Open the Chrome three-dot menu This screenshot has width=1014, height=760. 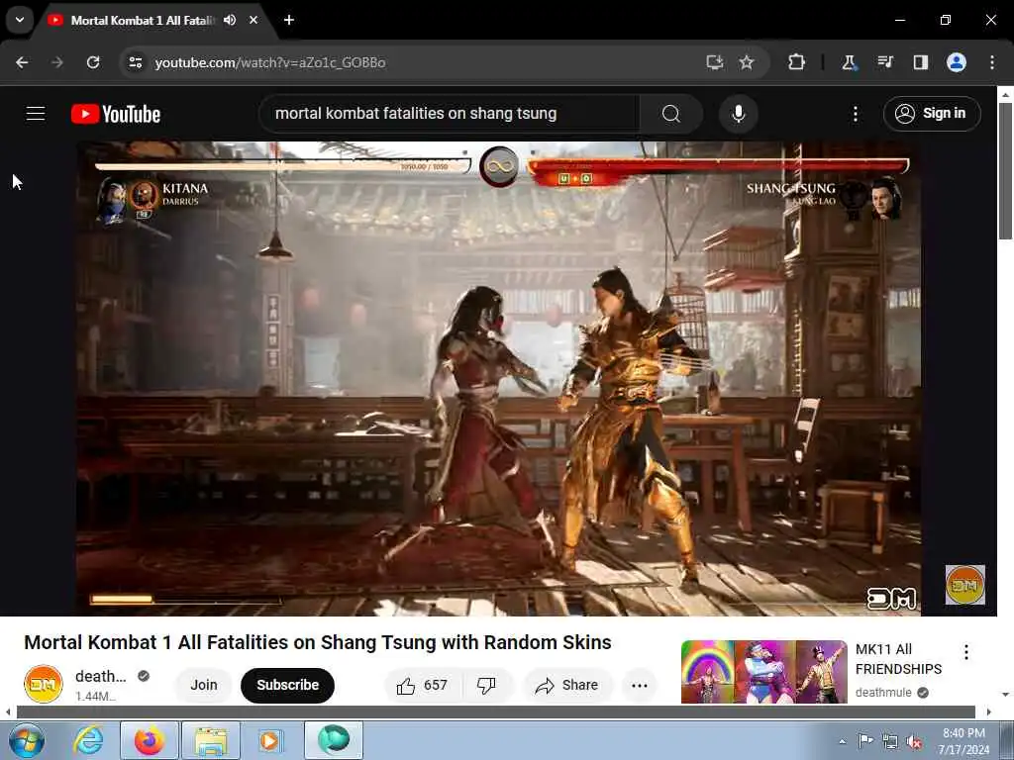tap(992, 62)
